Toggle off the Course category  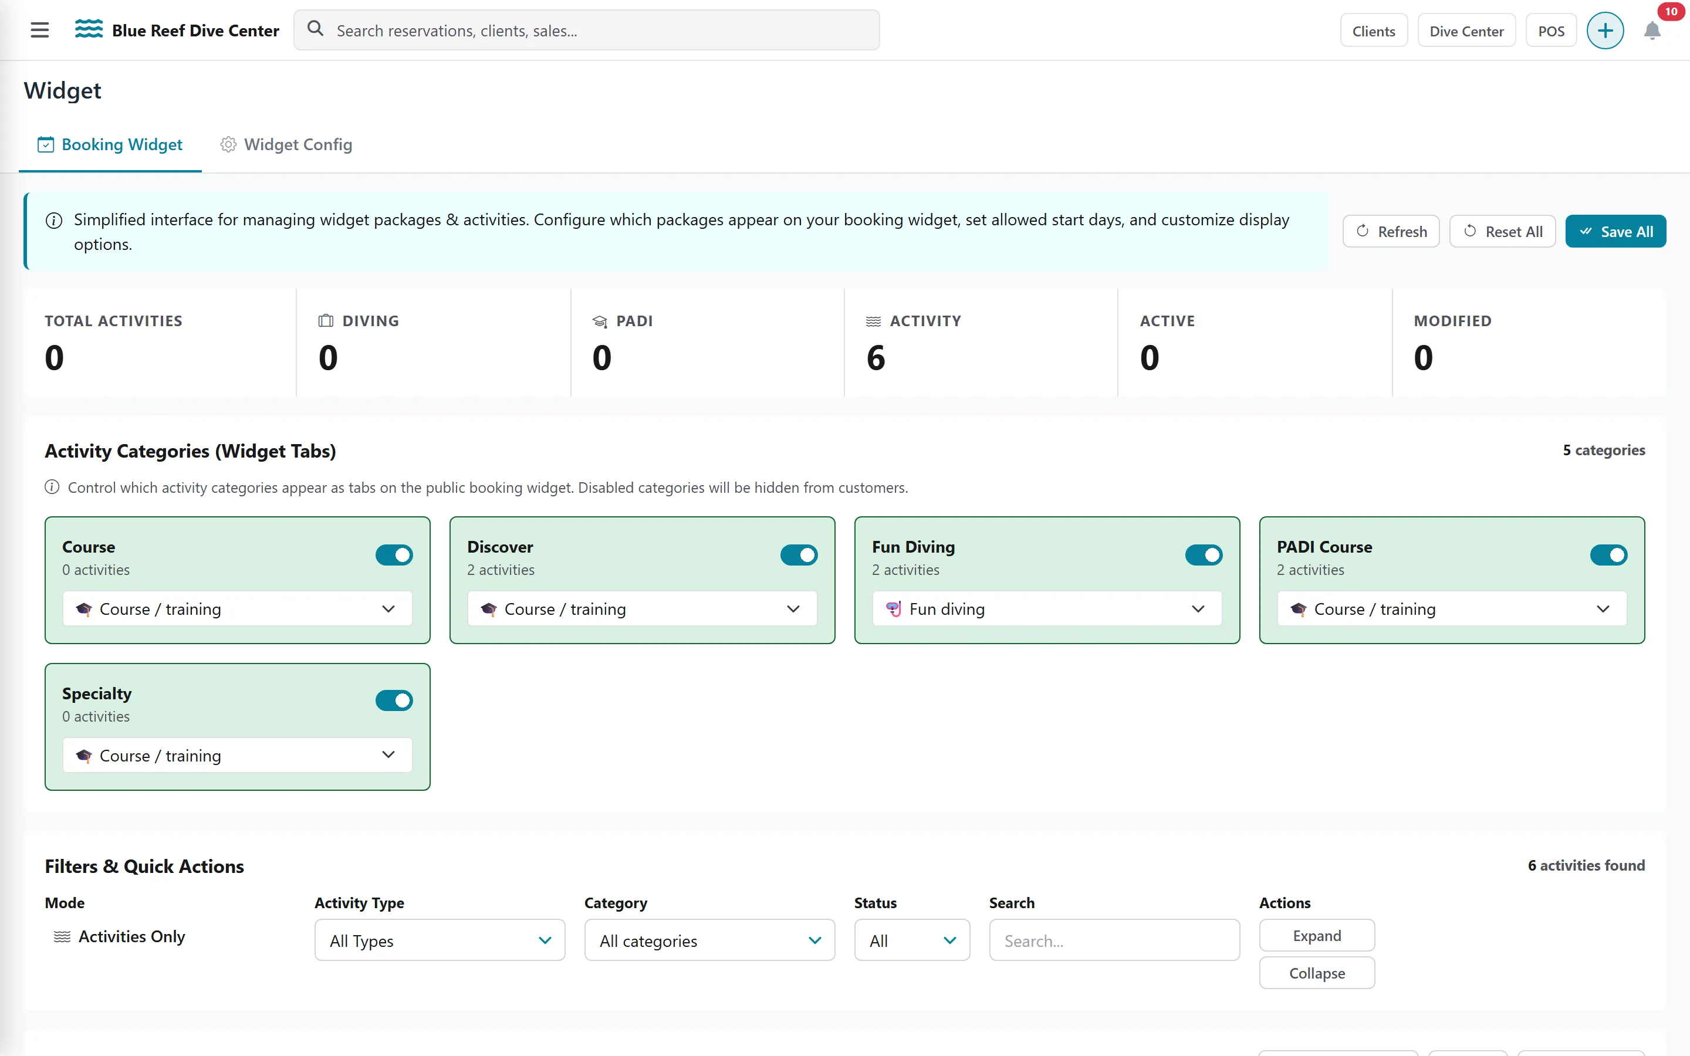coord(394,555)
